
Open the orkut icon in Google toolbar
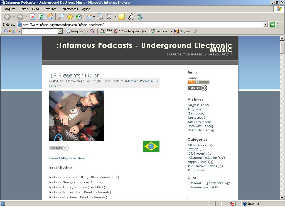click(x=92, y=31)
